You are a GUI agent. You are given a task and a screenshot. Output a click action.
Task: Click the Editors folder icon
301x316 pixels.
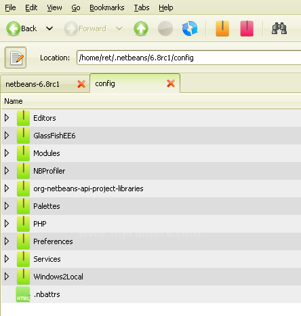tap(23, 118)
